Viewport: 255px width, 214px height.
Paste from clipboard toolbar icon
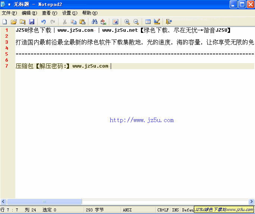[82, 22]
